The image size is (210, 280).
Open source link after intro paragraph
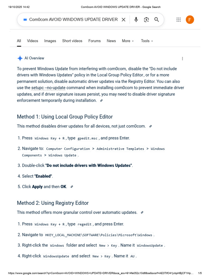(101, 101)
